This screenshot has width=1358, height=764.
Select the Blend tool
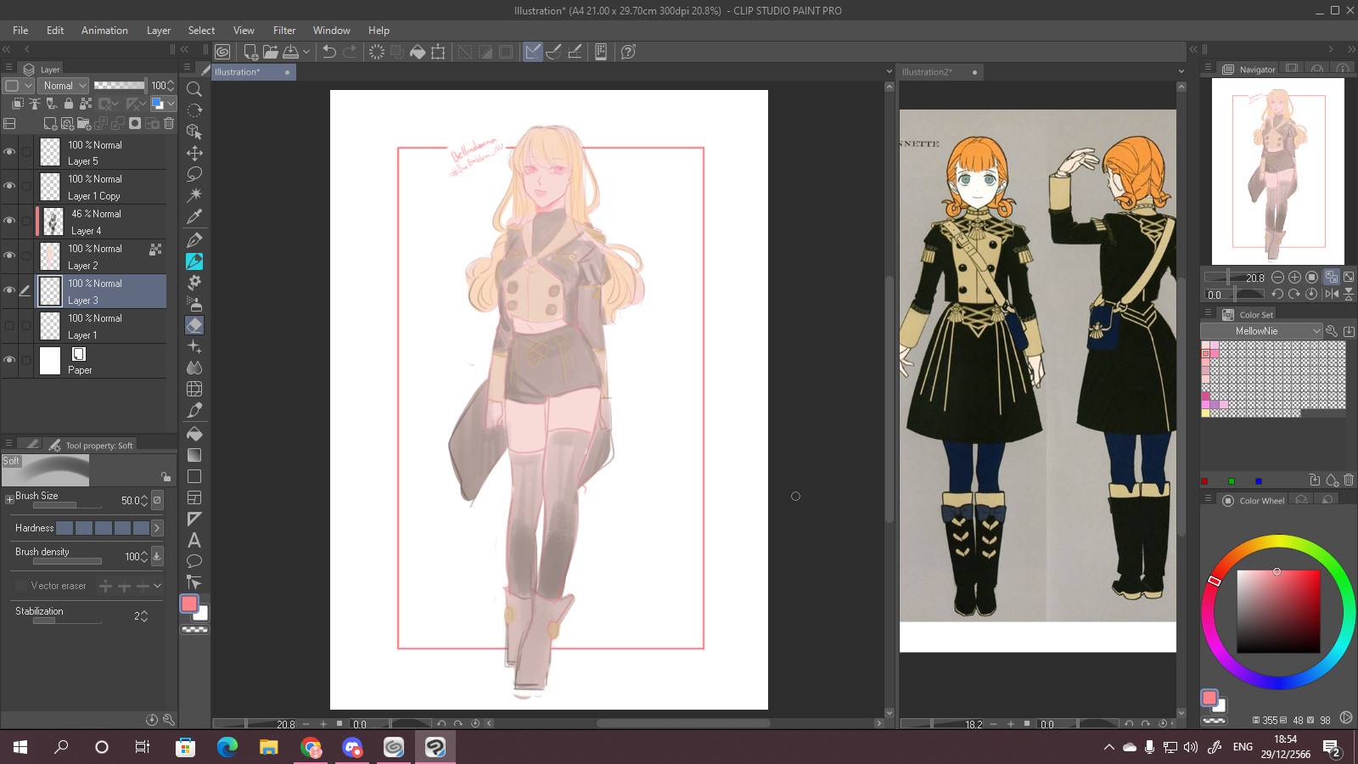[194, 368]
